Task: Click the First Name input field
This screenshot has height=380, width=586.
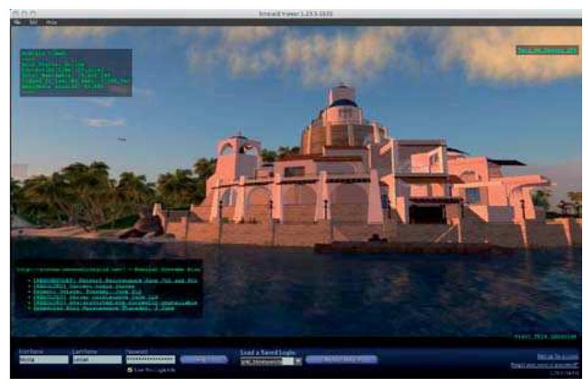Action: point(43,359)
